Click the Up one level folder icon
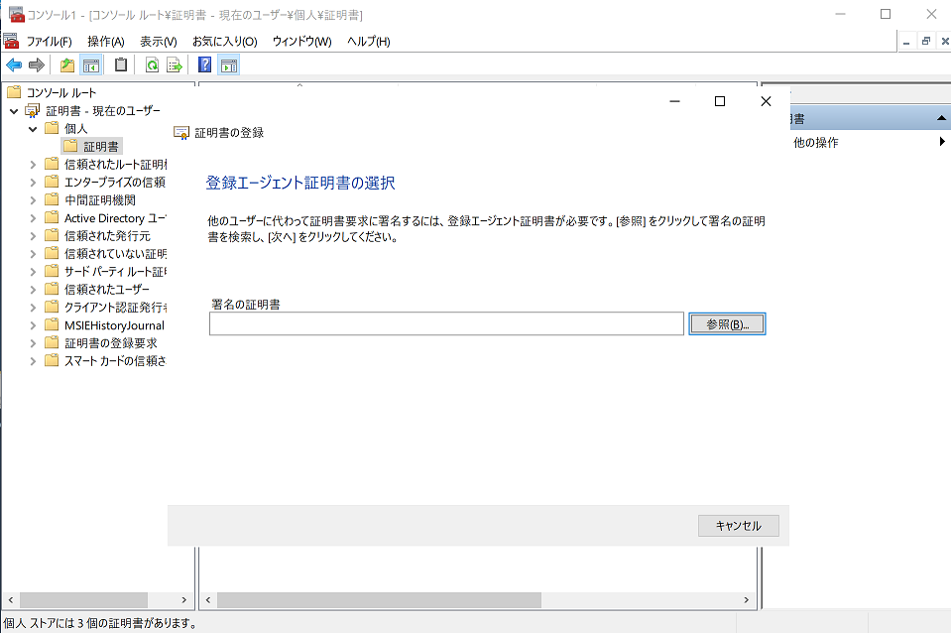Image resolution: width=951 pixels, height=633 pixels. point(67,65)
